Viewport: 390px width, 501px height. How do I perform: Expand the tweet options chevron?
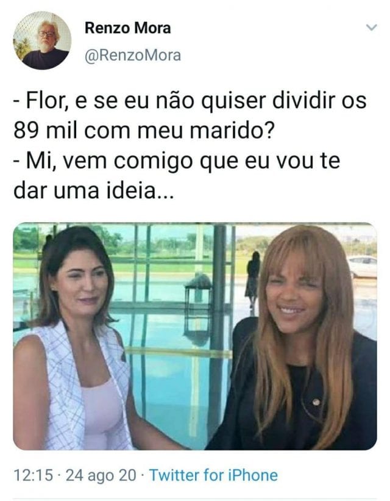click(x=372, y=27)
